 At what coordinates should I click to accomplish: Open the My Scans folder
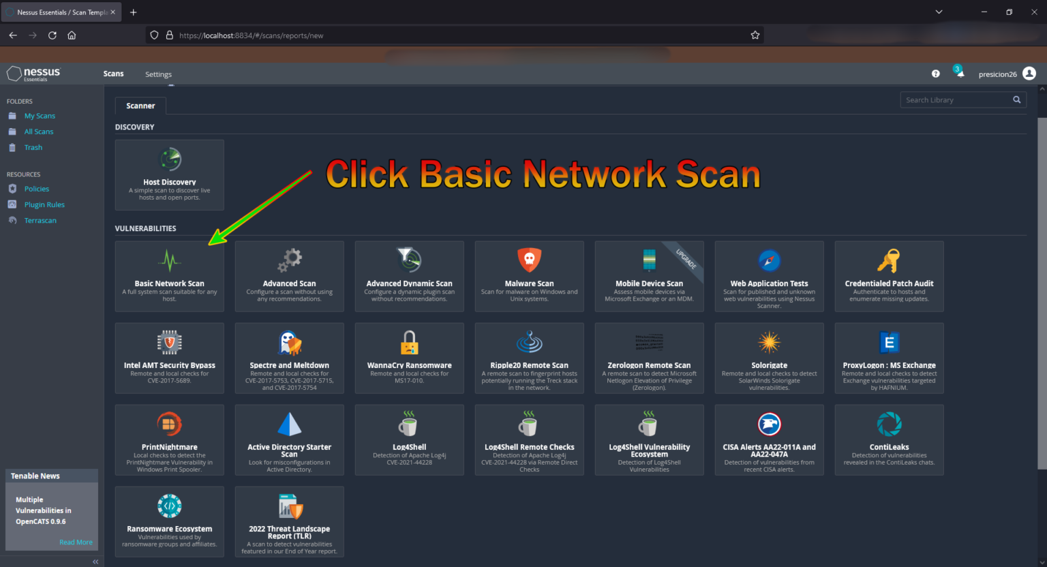pos(40,116)
